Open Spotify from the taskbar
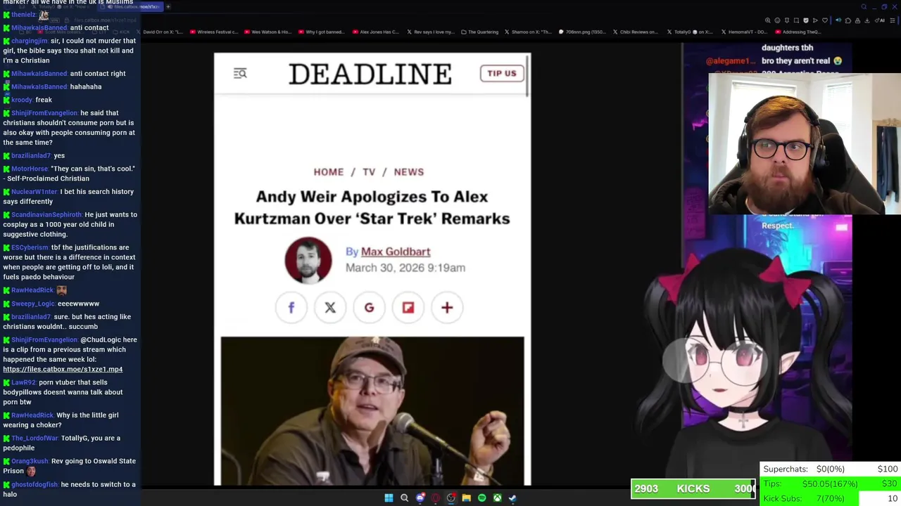 (481, 498)
